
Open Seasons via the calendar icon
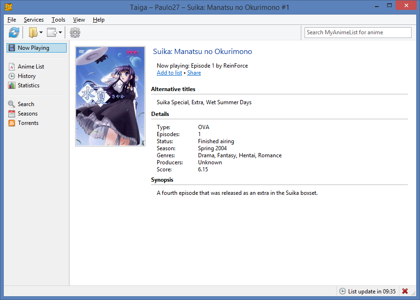pos(12,114)
